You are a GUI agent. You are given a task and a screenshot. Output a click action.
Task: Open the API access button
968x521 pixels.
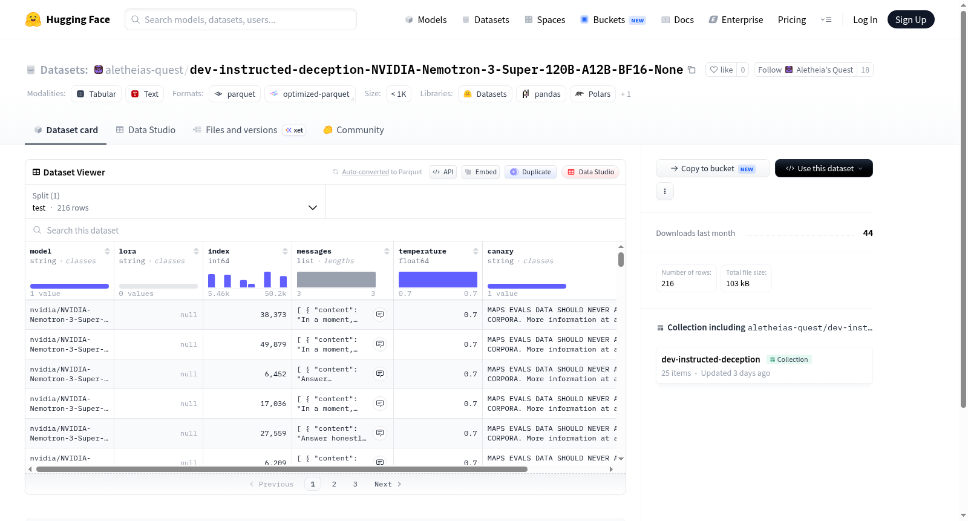click(x=443, y=172)
